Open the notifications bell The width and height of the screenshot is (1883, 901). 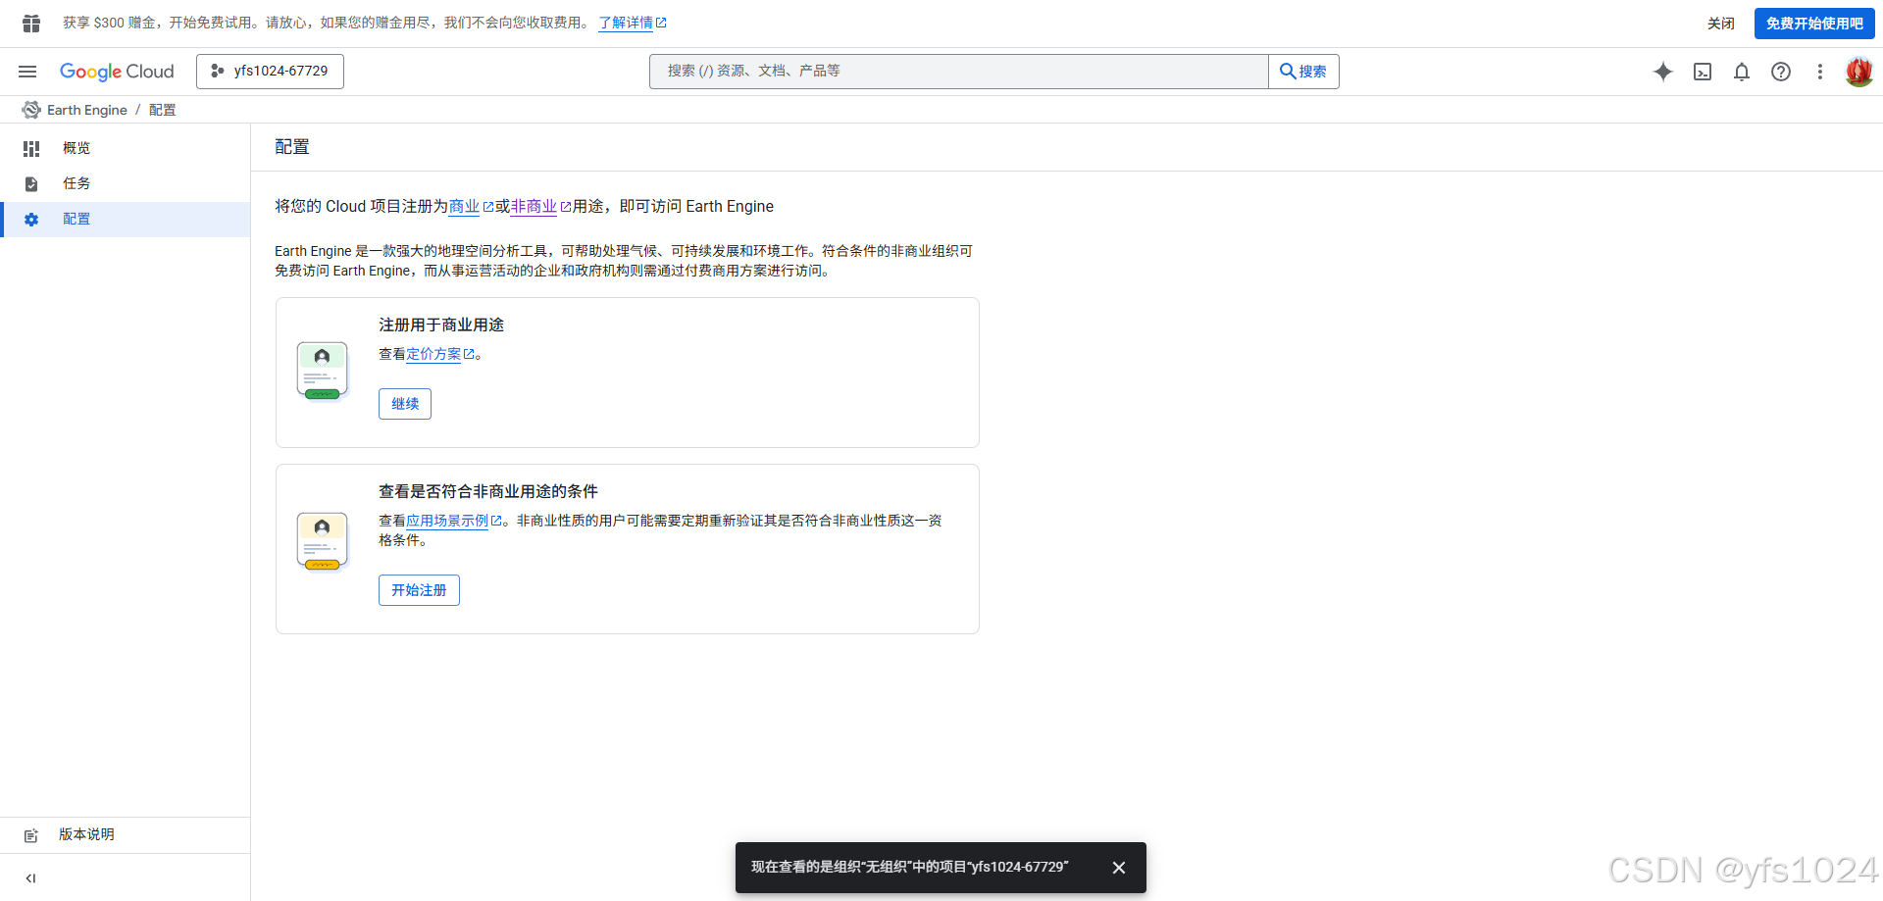[1742, 72]
